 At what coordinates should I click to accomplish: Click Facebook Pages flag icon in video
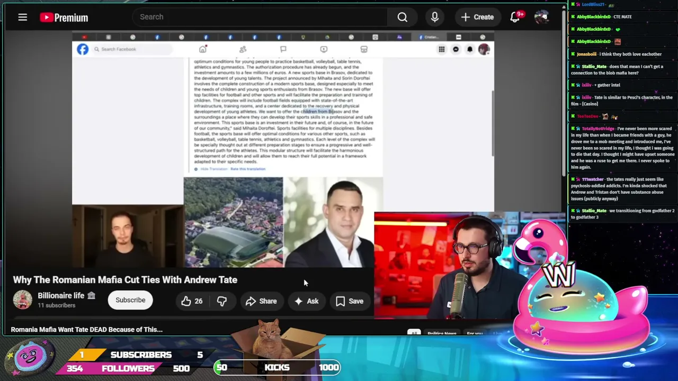pyautogui.click(x=283, y=49)
